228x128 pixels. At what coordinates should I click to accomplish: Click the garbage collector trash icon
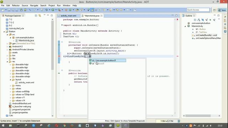pos(179,121)
